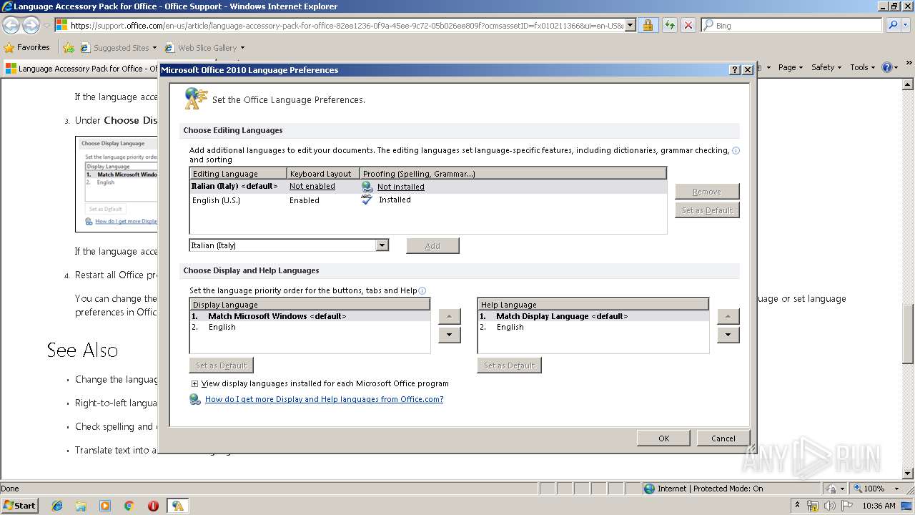Click the info icon beside editing languages description
This screenshot has height=515, width=915.
736,151
